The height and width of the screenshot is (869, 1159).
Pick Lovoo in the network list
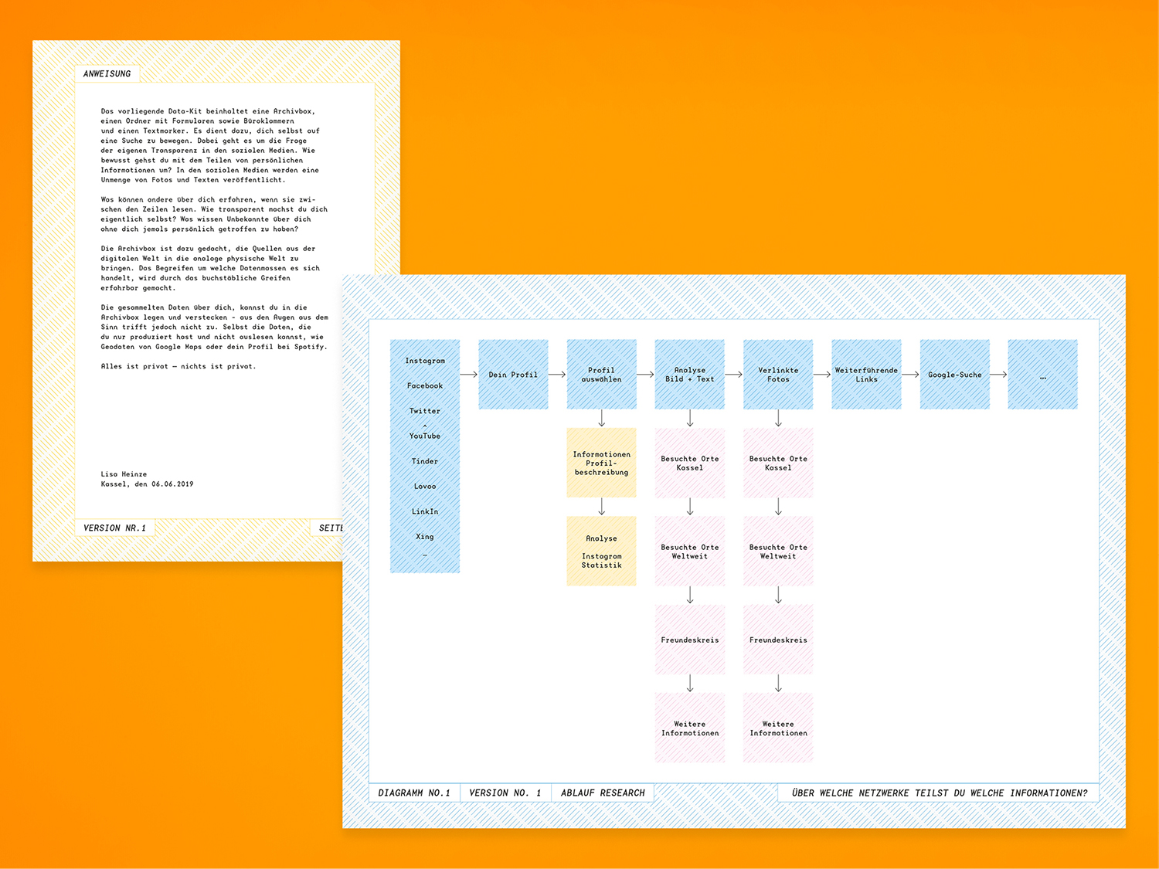tap(425, 487)
